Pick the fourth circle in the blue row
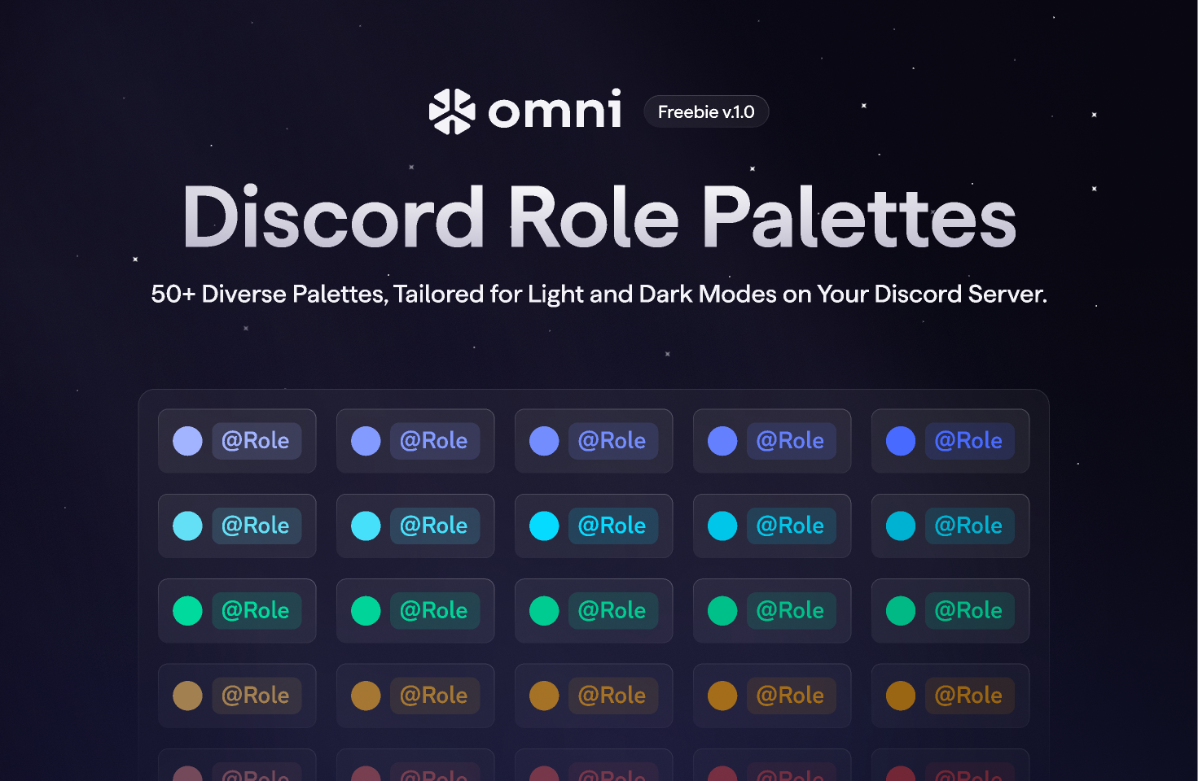Viewport: 1198px width, 781px height. (x=722, y=441)
